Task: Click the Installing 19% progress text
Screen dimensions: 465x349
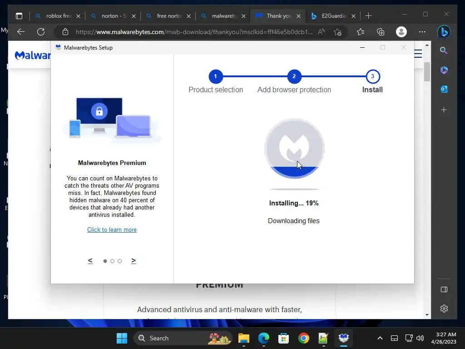Action: (x=294, y=203)
